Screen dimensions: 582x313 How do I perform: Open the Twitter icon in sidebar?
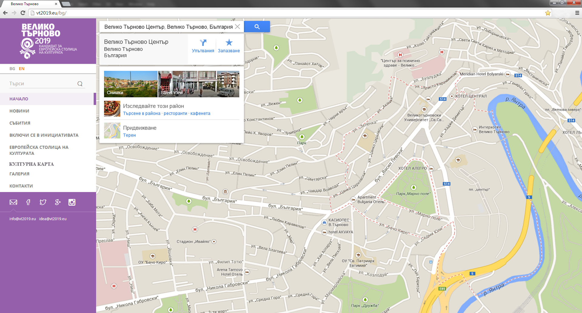tap(43, 202)
